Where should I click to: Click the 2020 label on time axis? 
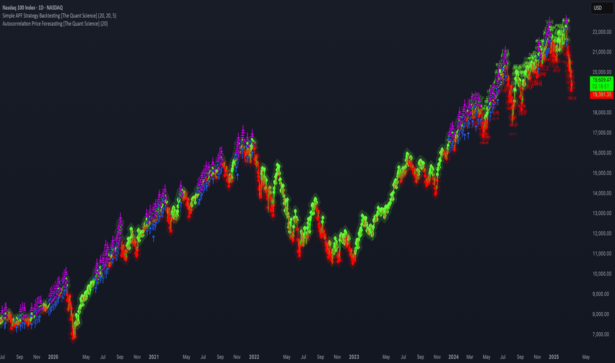click(x=53, y=357)
